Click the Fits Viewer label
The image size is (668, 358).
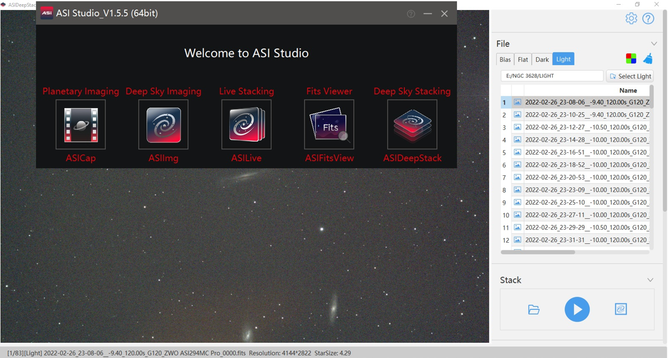click(329, 91)
